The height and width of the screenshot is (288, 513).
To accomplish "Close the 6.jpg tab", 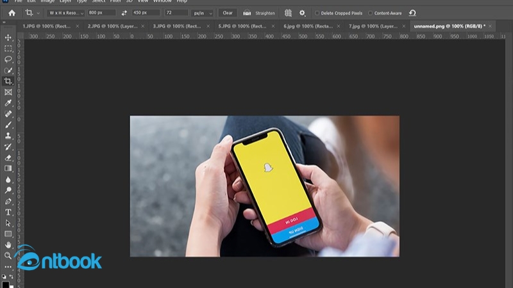I will tap(339, 26).
